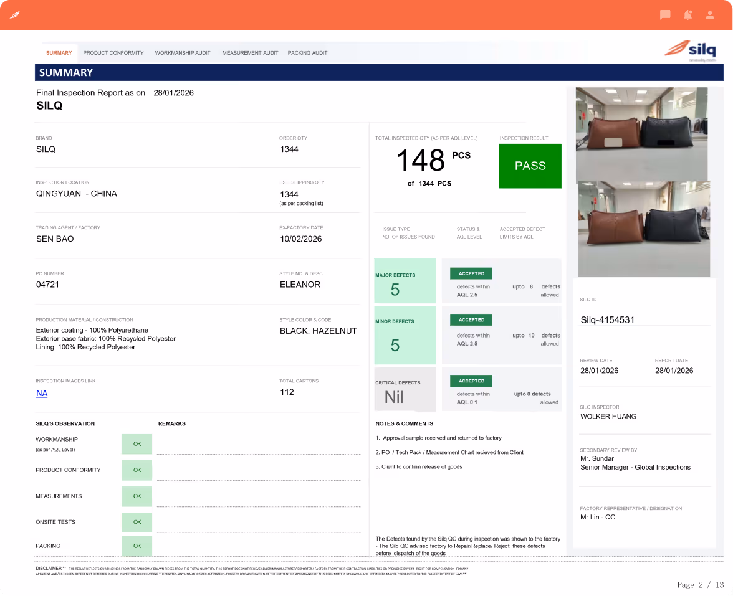Open the Workmanship Audit tab
Screen dimensions: 733x596
182,53
